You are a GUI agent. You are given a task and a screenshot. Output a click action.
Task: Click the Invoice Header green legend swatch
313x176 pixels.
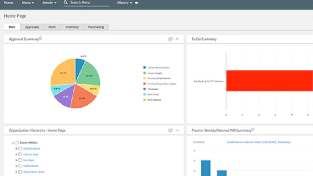pyautogui.click(x=144, y=73)
